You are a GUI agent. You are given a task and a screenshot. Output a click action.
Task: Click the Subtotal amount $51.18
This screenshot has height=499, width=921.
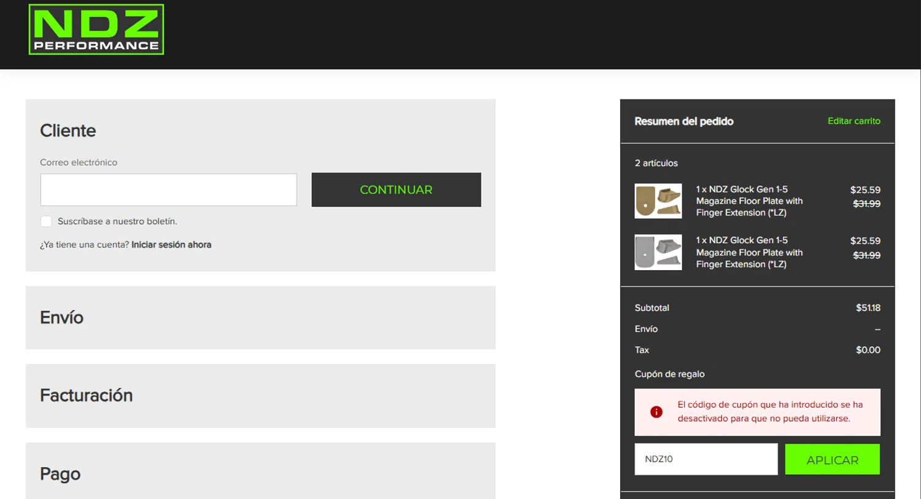pos(868,308)
